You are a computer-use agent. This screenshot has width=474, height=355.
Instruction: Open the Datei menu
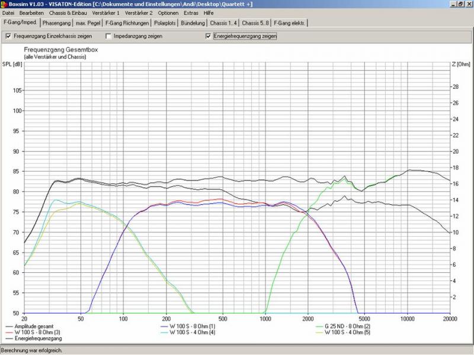(8, 12)
